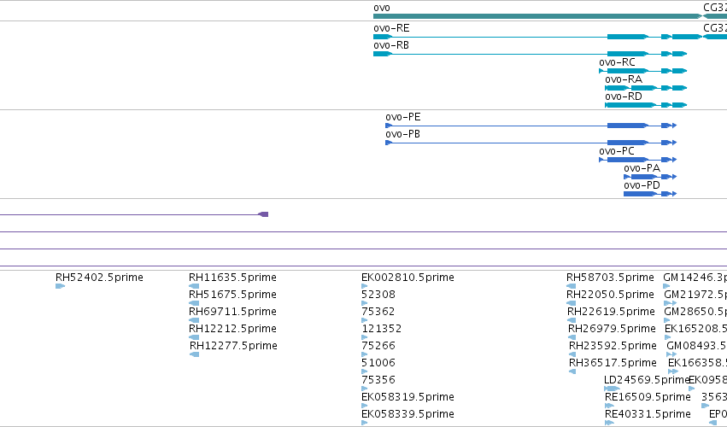This screenshot has width=727, height=427.
Task: Click the RH11635.5prime EST label
Action: 232,278
